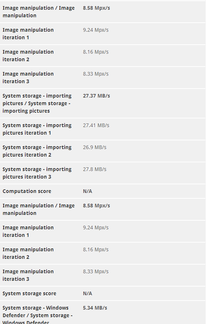Image resolution: width=206 pixels, height=324 pixels.
Task: Select the first bold Image manipulation label
Action: tap(39, 12)
